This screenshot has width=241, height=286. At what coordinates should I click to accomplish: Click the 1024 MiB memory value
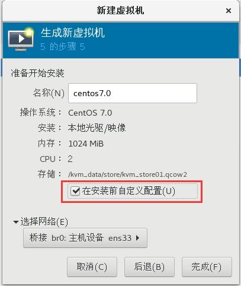(x=86, y=144)
